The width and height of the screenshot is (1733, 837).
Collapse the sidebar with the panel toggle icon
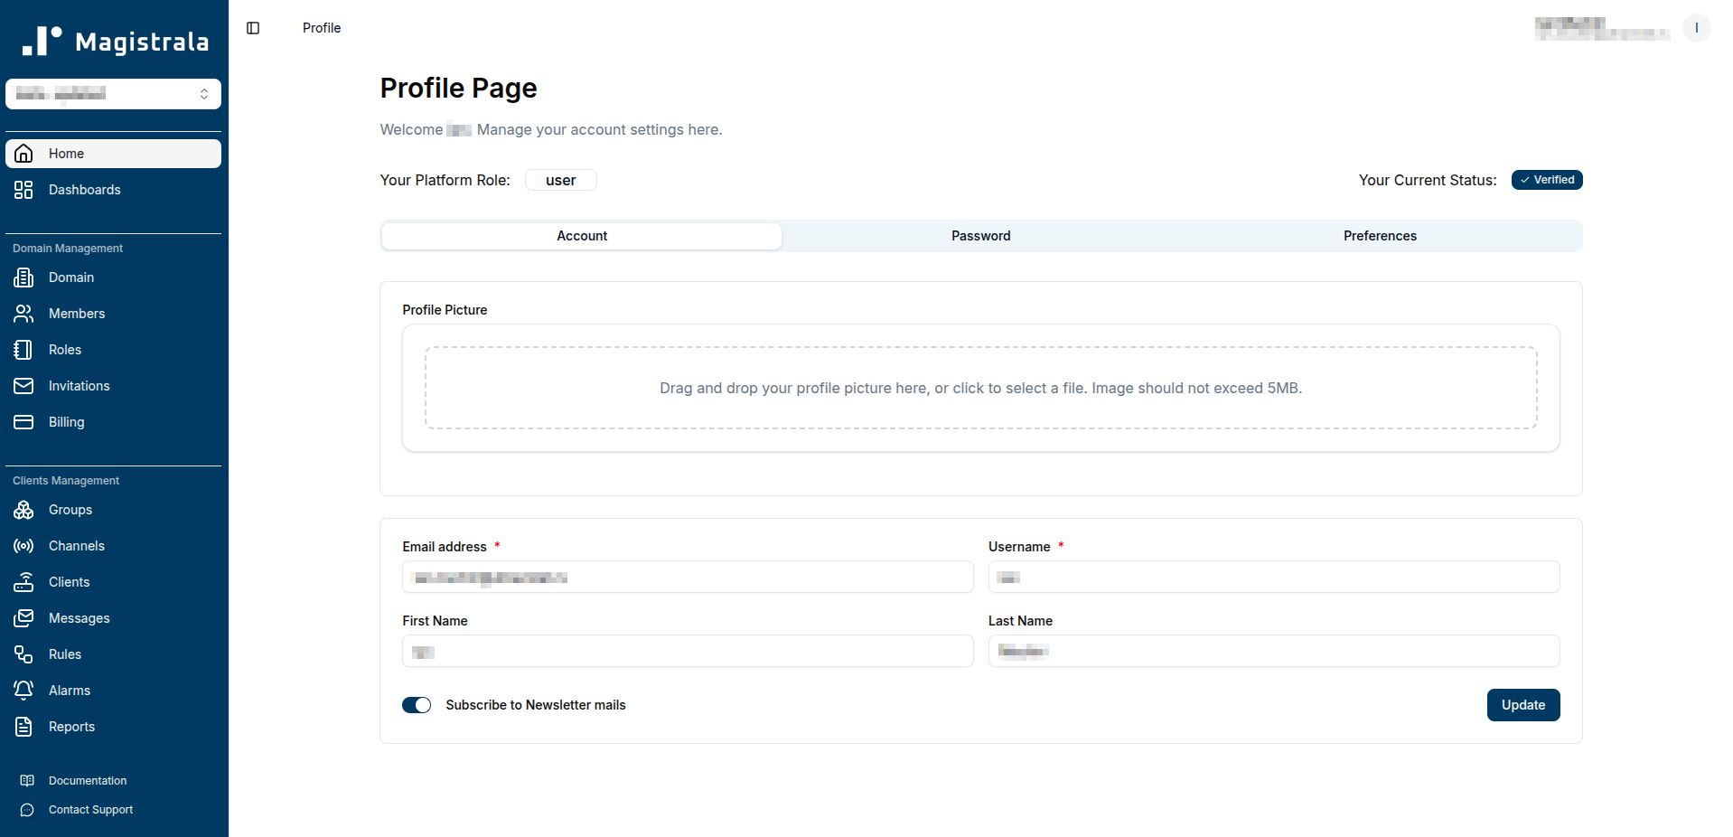pos(253,28)
